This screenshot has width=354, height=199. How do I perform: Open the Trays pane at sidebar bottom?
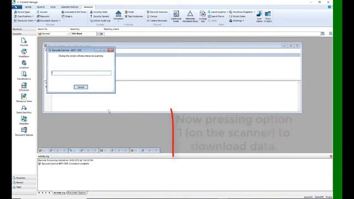(x=24, y=187)
